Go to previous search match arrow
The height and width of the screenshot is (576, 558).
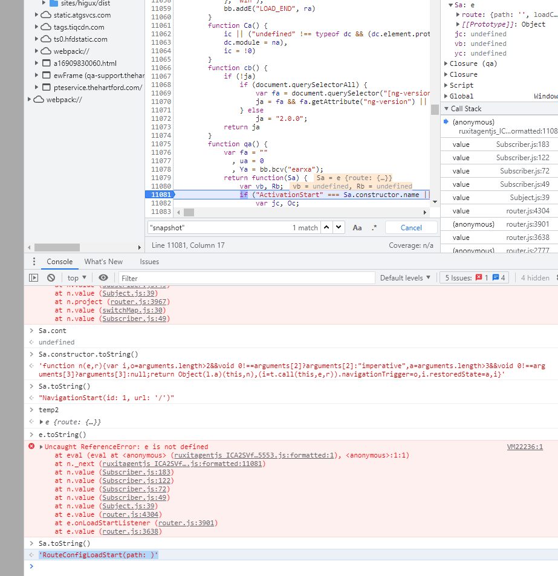(x=326, y=227)
